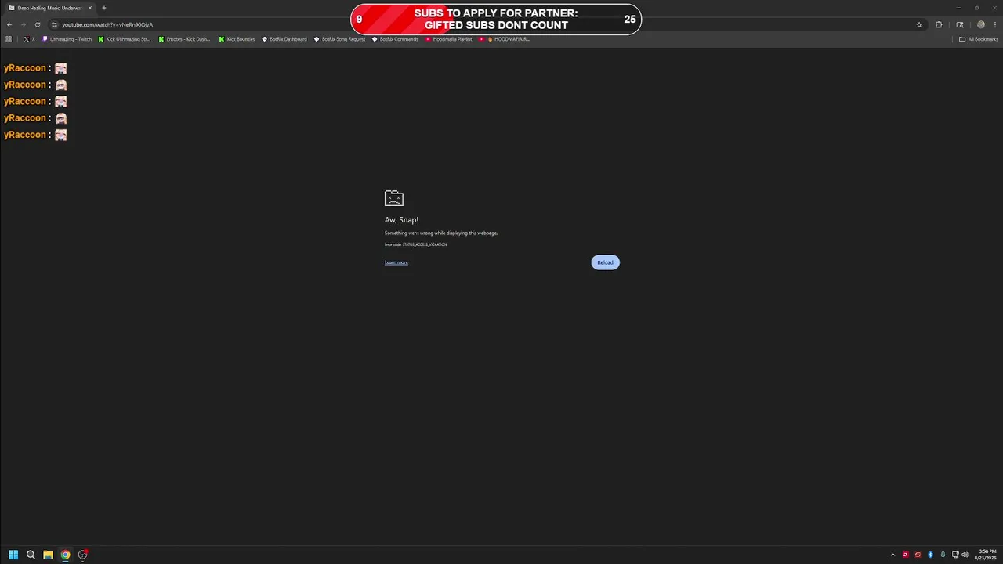The height and width of the screenshot is (564, 1003).
Task: View site information icon in address bar
Action: point(54,24)
